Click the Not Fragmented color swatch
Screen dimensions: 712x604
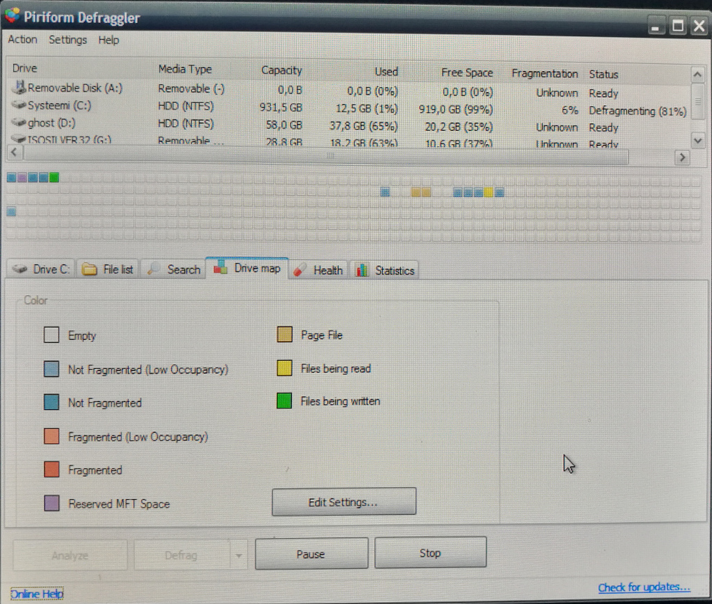pyautogui.click(x=51, y=402)
